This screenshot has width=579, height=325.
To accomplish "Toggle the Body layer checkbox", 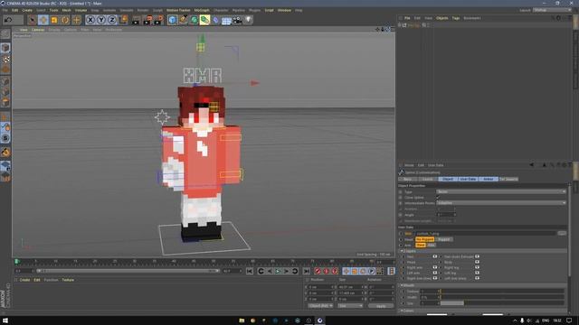I will tap(477, 262).
